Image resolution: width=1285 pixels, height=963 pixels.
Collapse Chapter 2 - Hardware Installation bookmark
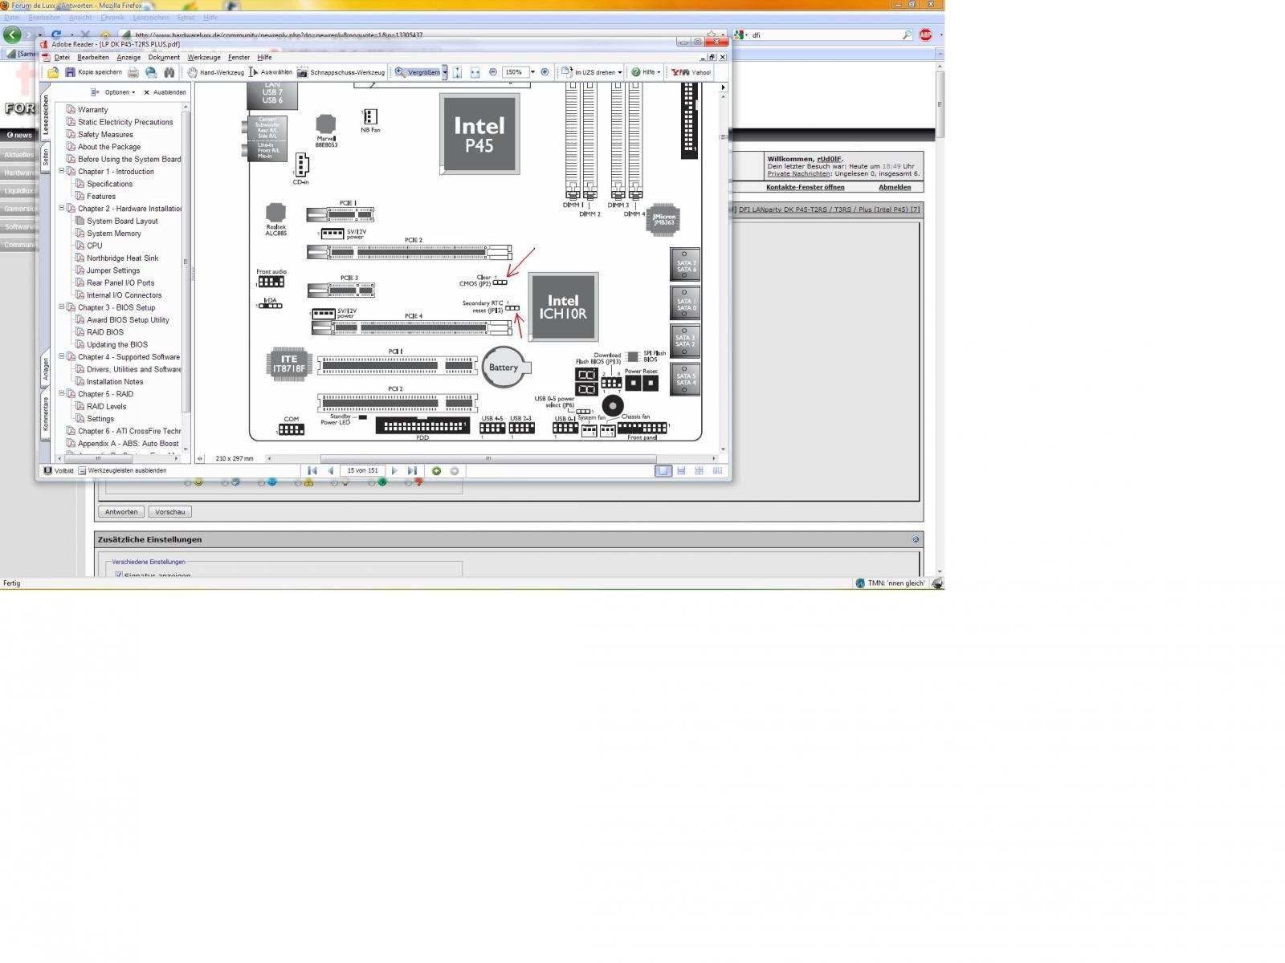(62, 208)
